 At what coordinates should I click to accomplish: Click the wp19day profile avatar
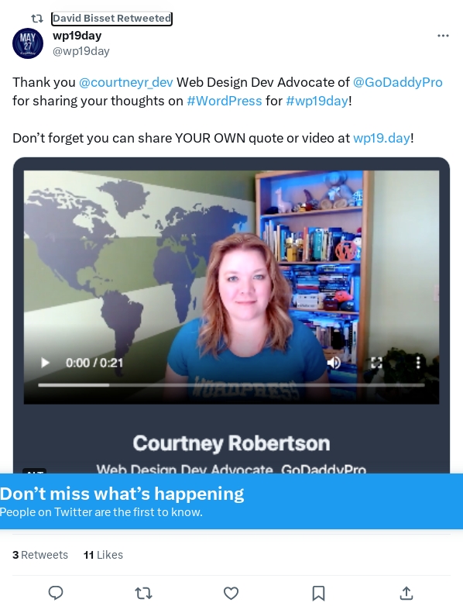tap(27, 43)
